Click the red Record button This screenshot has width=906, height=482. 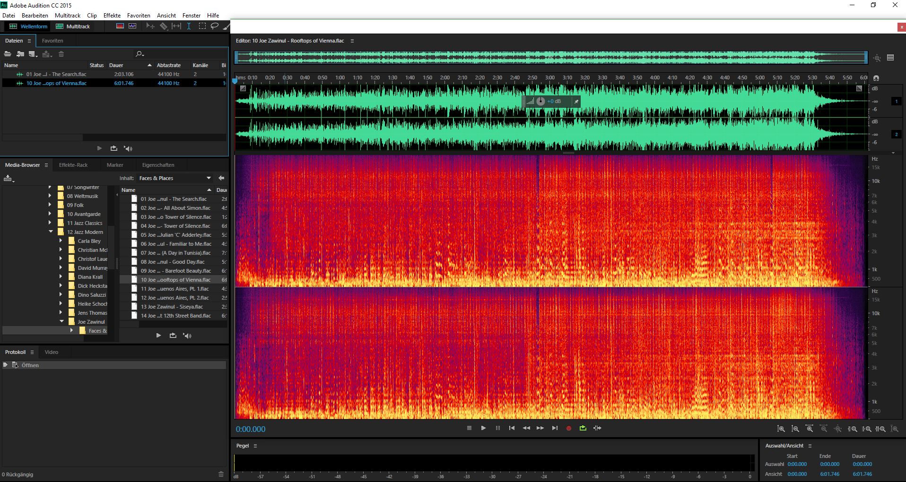pos(569,428)
